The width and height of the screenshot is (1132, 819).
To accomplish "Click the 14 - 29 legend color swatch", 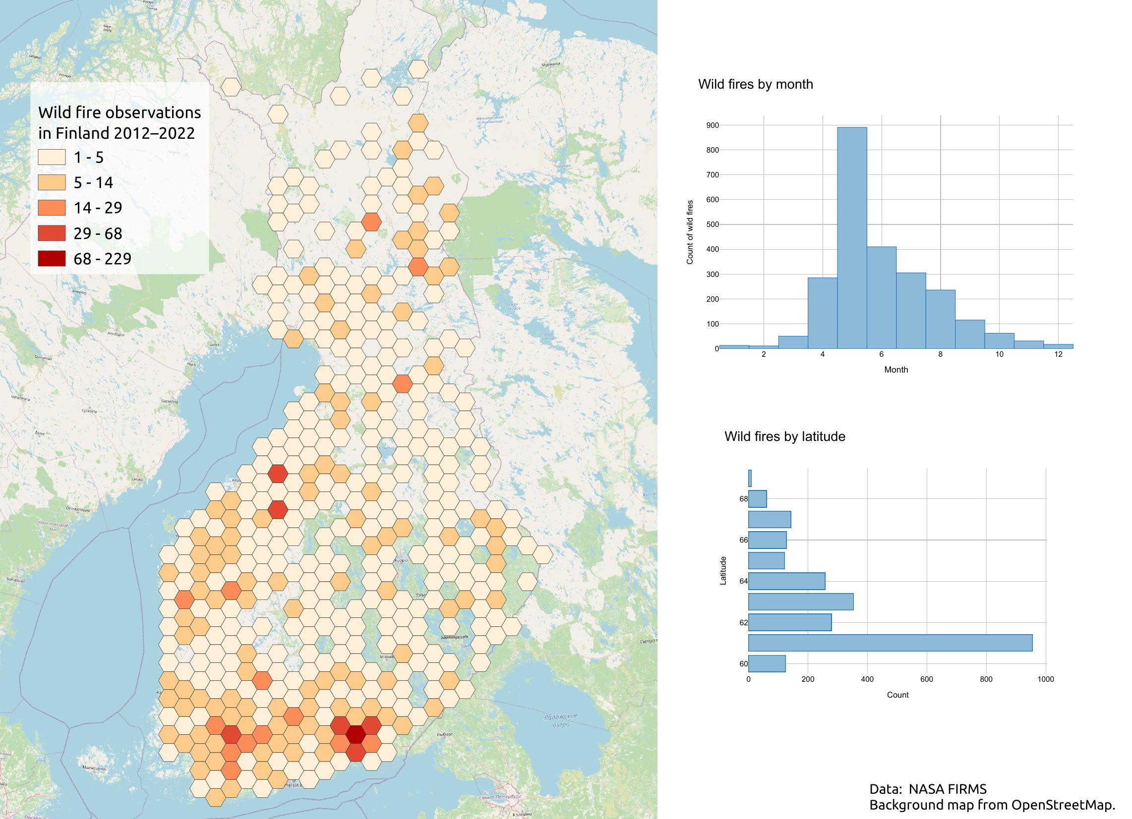I will [x=52, y=208].
